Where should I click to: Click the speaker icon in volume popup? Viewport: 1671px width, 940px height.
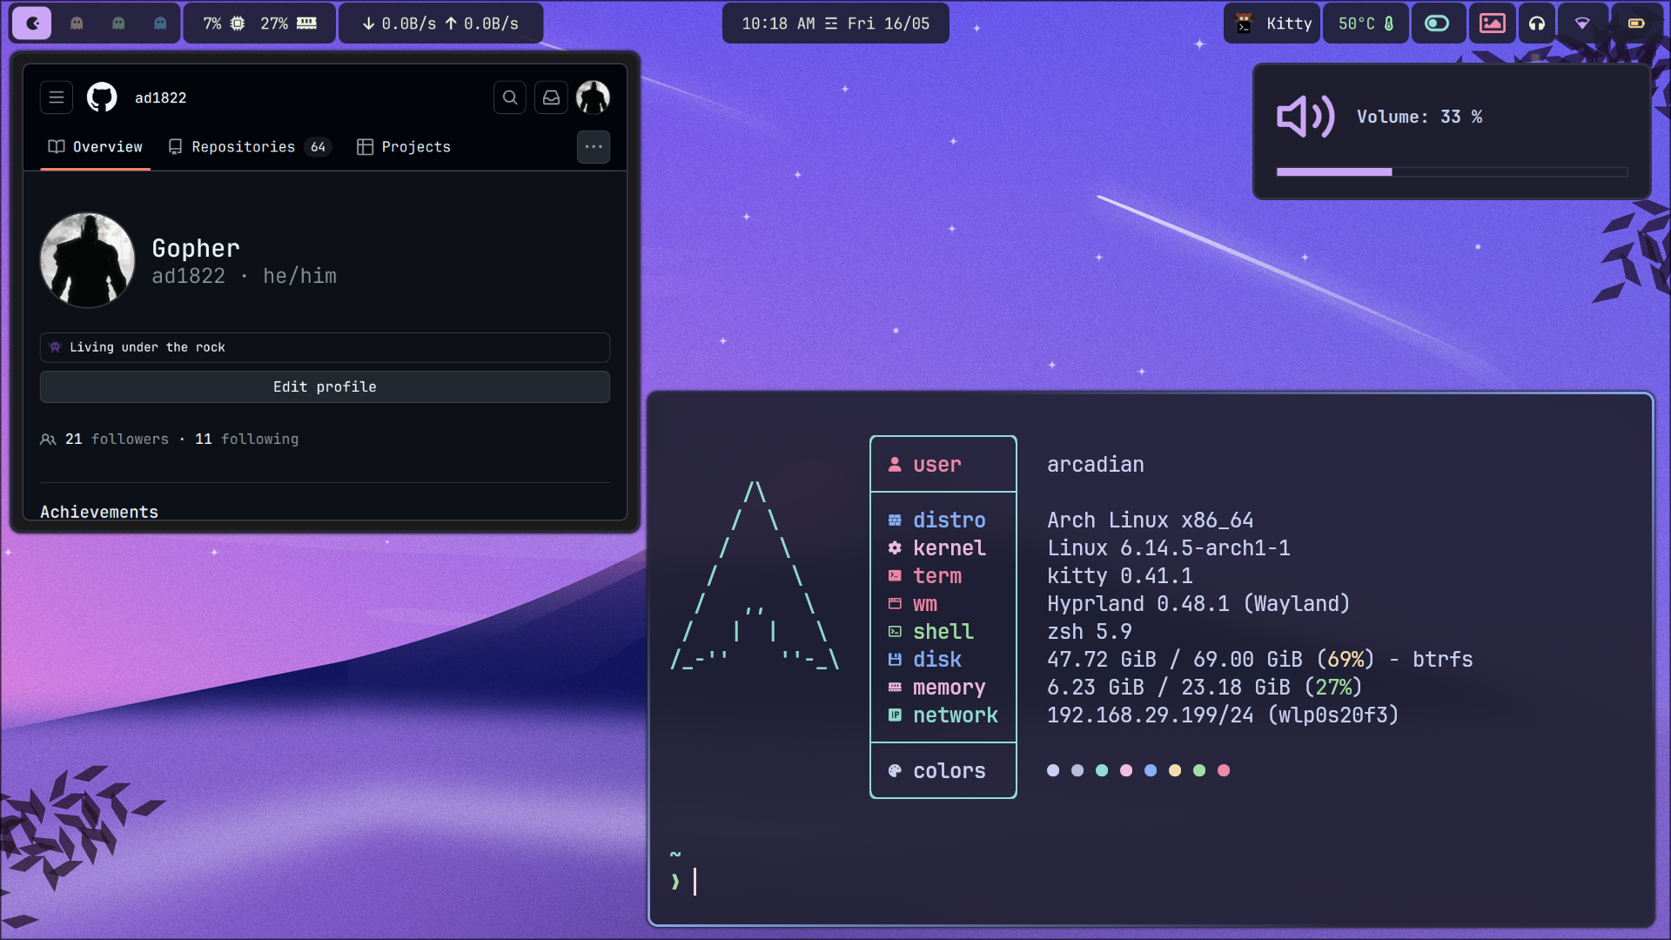point(1305,117)
